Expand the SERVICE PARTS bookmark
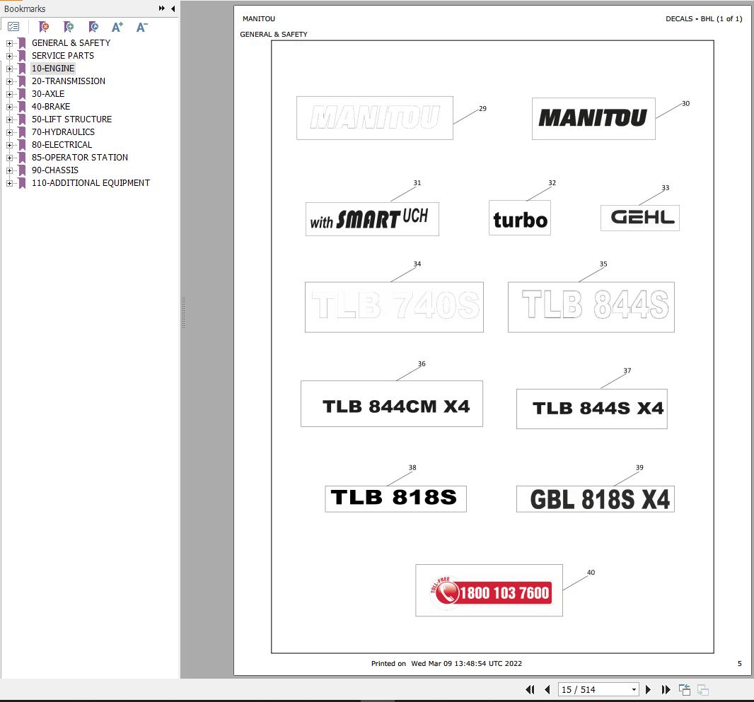Viewport: 754px width, 702px height. tap(9, 56)
